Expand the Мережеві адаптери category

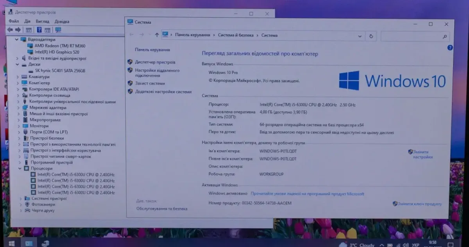coord(18,108)
